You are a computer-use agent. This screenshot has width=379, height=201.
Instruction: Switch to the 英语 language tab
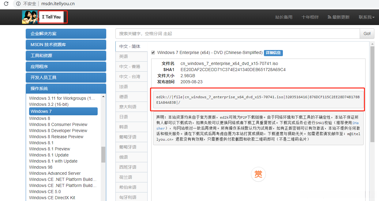click(x=131, y=56)
